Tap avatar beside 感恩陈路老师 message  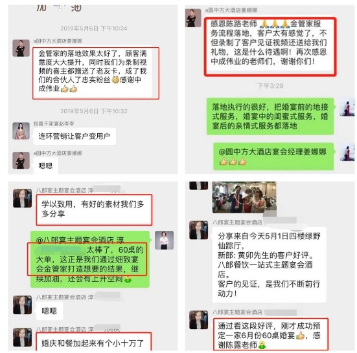coord(193,18)
